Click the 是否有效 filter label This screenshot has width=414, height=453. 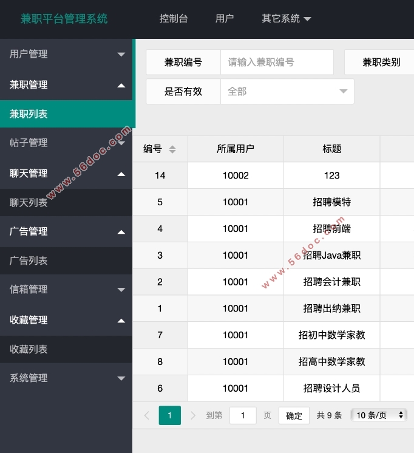click(183, 92)
